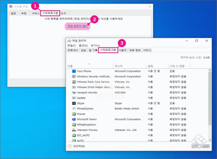The image size is (217, 159).
Task: Click the VMware SVGA Helper Service icon
Action: [x=74, y=87]
